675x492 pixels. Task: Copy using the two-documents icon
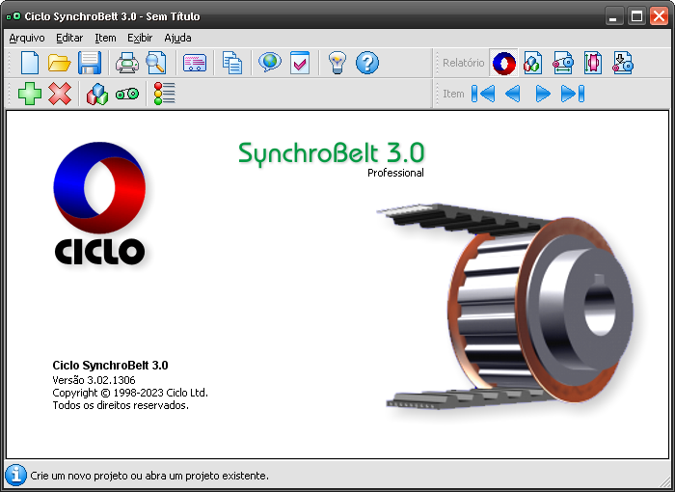(x=232, y=63)
